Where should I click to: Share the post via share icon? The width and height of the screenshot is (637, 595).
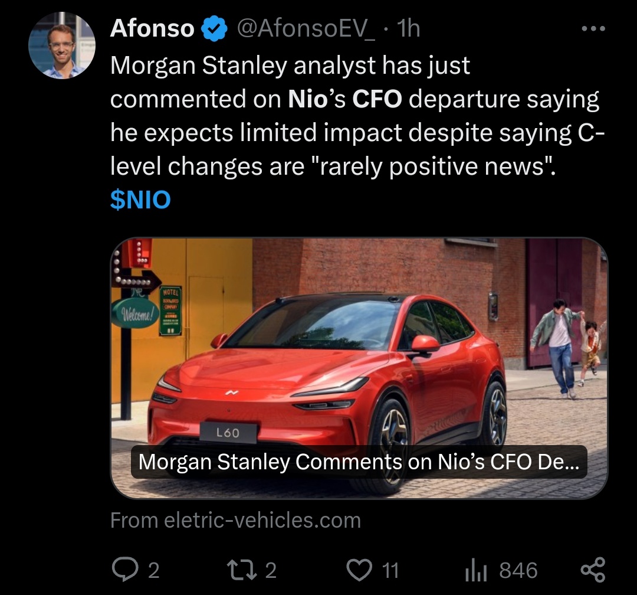pyautogui.click(x=593, y=570)
